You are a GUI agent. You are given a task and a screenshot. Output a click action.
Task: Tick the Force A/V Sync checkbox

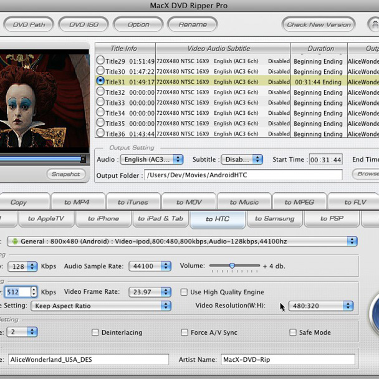(x=184, y=332)
